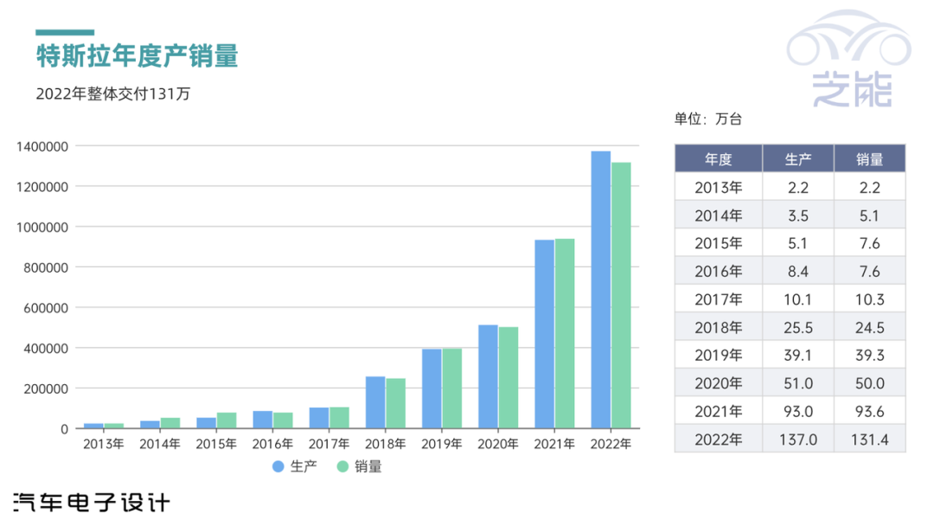Select 2.2 under the 销量 column
This screenshot has height=520, width=934.
870,188
